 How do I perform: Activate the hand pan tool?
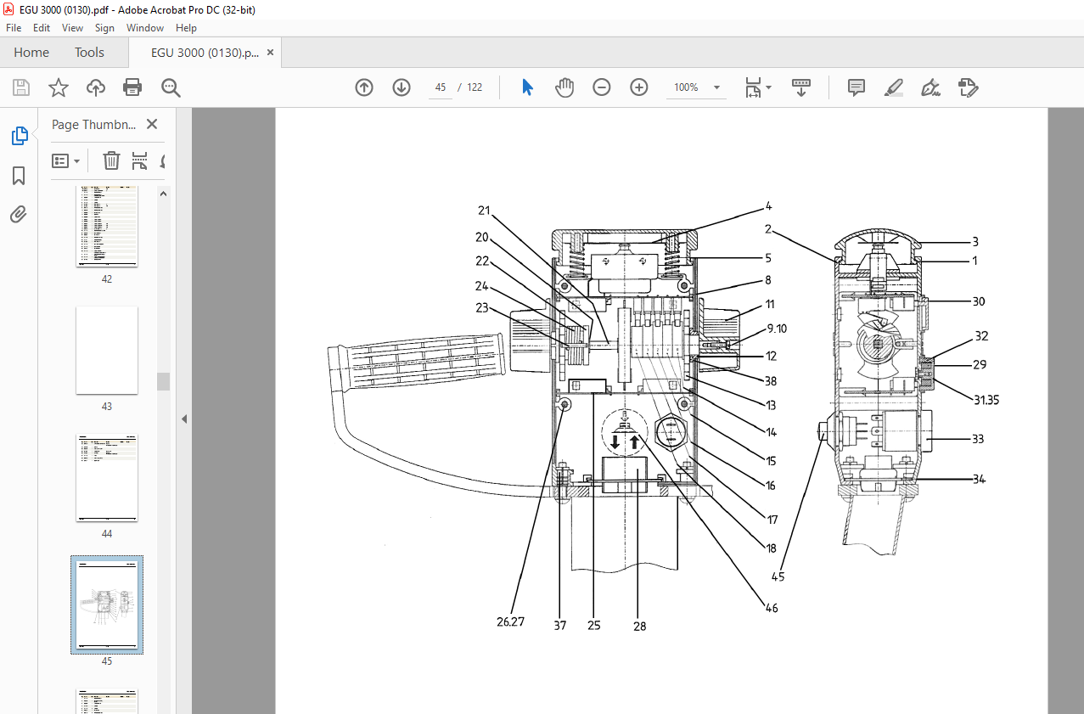(x=564, y=87)
